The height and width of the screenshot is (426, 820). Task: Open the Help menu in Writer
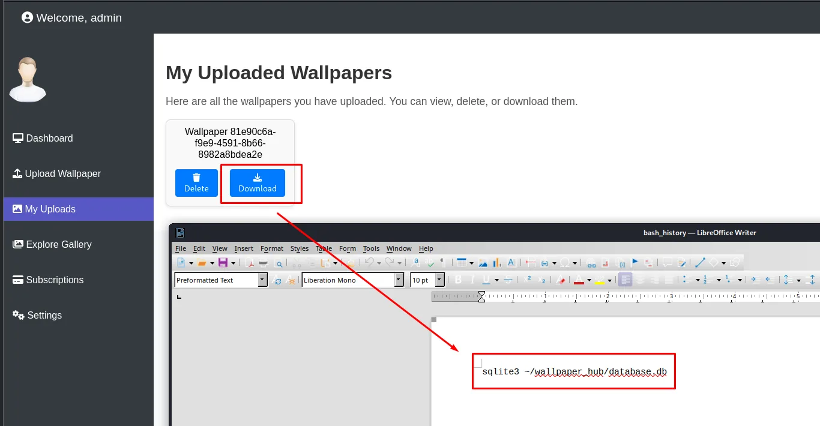tap(426, 248)
